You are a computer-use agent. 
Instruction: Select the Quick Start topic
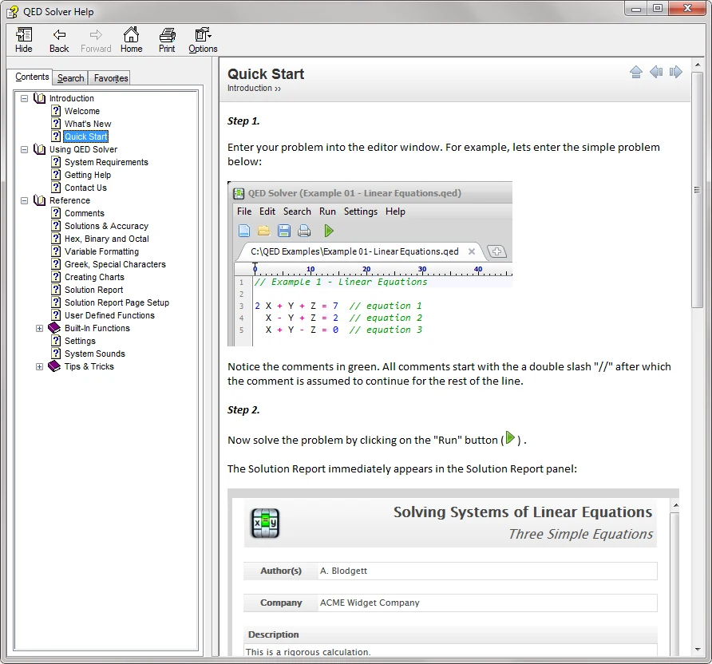point(86,136)
